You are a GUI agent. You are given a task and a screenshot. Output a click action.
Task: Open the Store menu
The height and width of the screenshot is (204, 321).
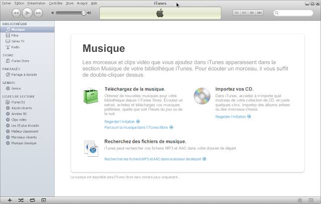click(x=70, y=4)
